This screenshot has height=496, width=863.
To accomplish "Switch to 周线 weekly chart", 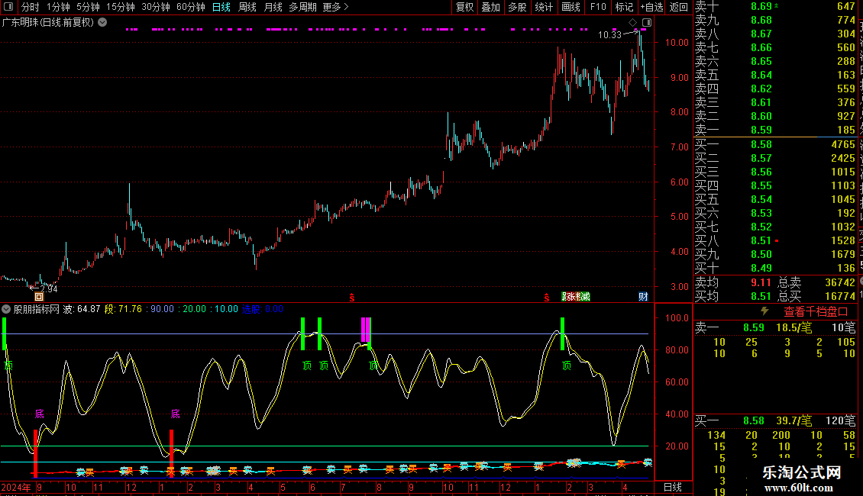I will [247, 7].
